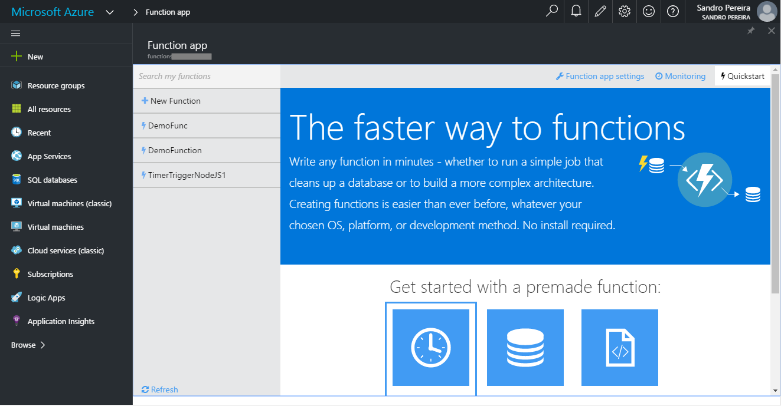781x406 pixels.
Task: Select the timer premade function tile
Action: click(431, 348)
